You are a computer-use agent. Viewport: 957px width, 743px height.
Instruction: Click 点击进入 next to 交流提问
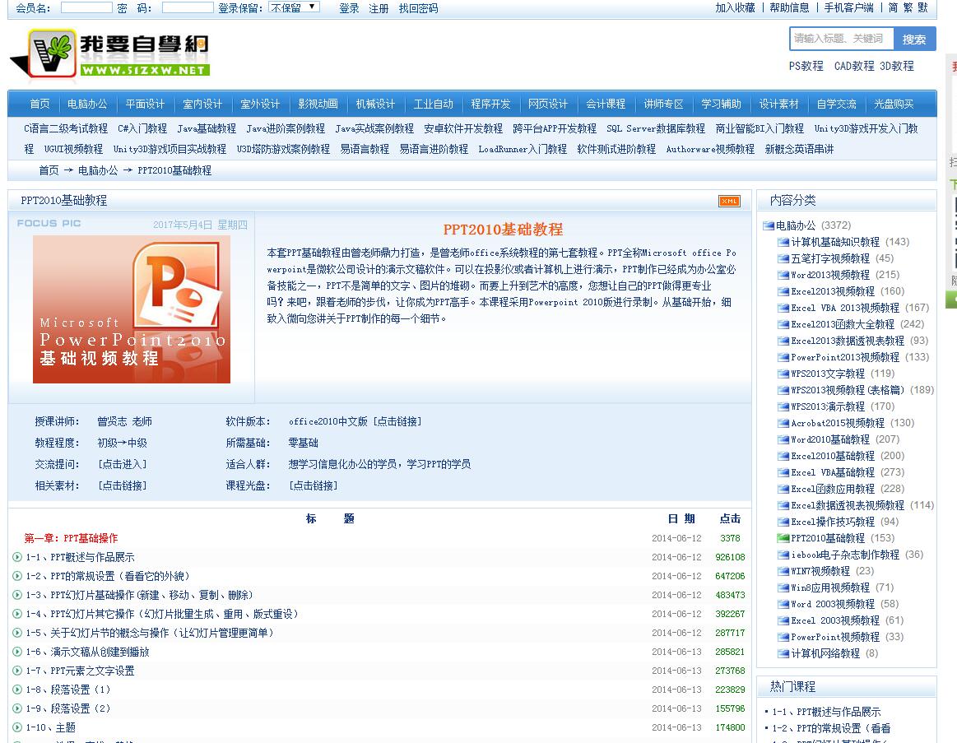click(x=122, y=464)
